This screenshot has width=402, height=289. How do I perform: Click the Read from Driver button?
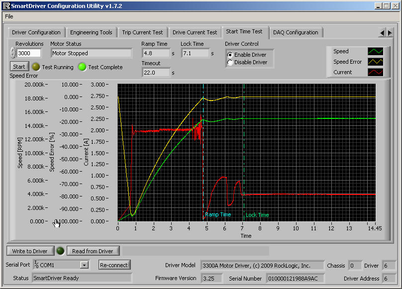point(93,251)
